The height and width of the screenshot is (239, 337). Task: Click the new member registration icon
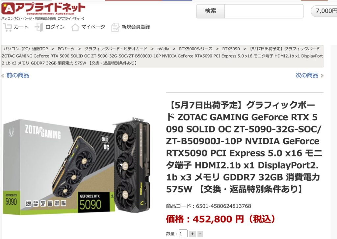(115, 27)
